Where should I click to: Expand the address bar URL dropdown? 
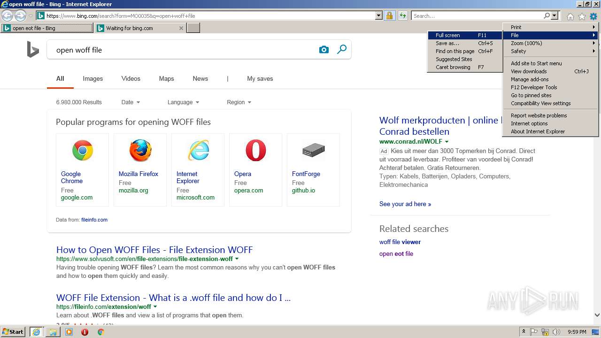click(379, 16)
